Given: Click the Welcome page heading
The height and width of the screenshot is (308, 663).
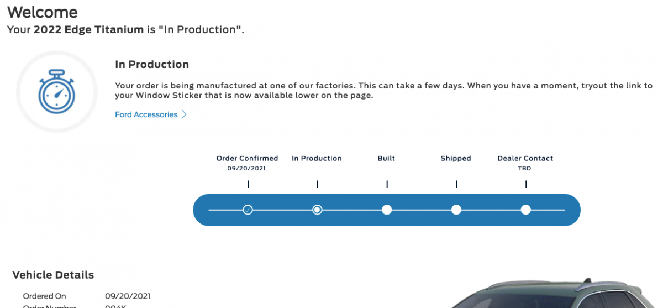Looking at the screenshot, I should pos(43,12).
